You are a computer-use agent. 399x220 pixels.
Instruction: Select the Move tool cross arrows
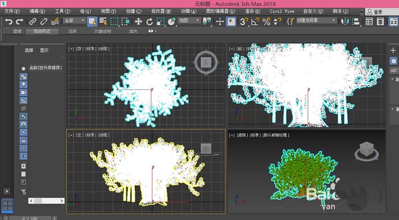click(x=138, y=21)
